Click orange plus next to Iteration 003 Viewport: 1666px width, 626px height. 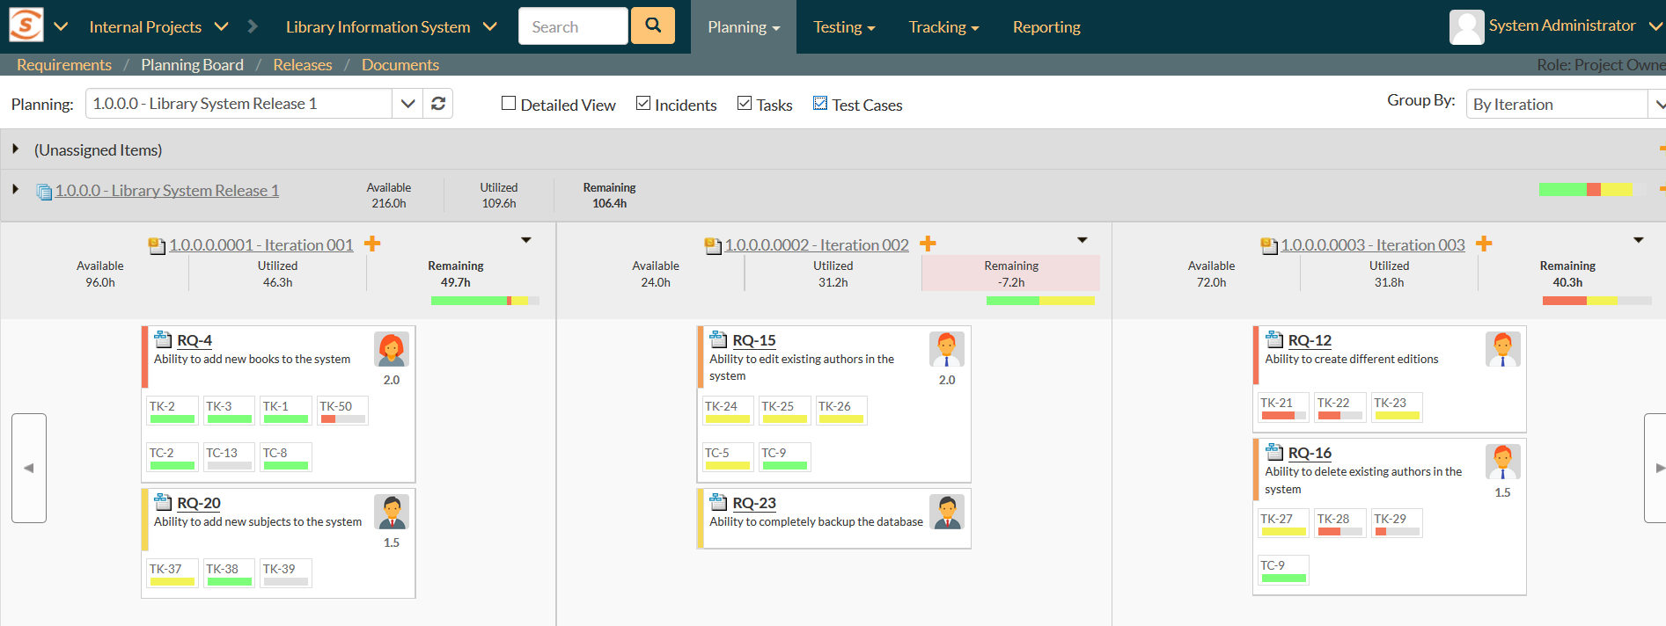[1484, 244]
